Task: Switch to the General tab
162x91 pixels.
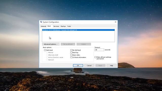Action: (43, 26)
